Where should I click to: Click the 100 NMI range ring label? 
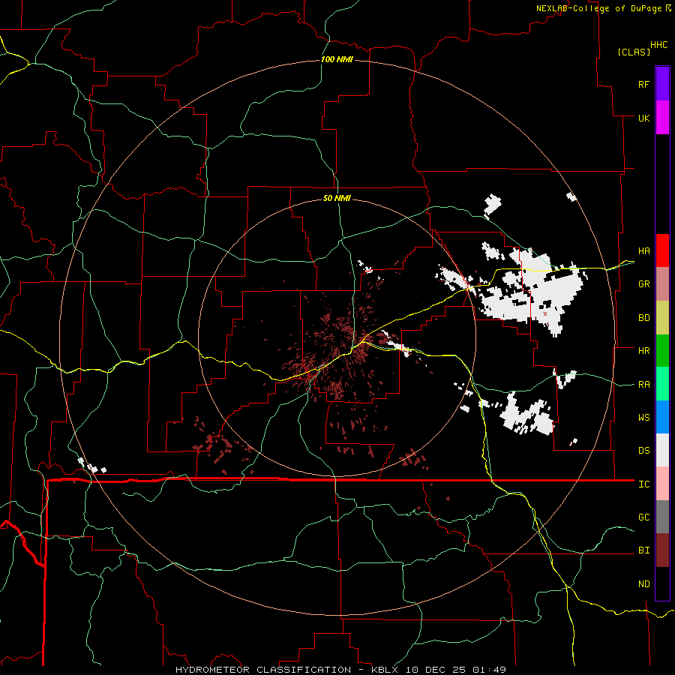point(337,59)
